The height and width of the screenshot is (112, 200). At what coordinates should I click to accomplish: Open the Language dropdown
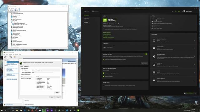pos(109,47)
